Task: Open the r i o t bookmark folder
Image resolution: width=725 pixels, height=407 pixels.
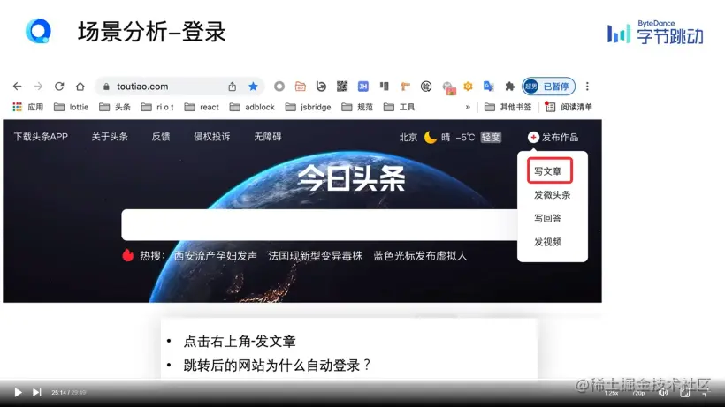Action: (x=157, y=107)
